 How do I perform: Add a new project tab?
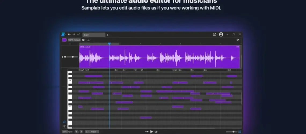107,35
